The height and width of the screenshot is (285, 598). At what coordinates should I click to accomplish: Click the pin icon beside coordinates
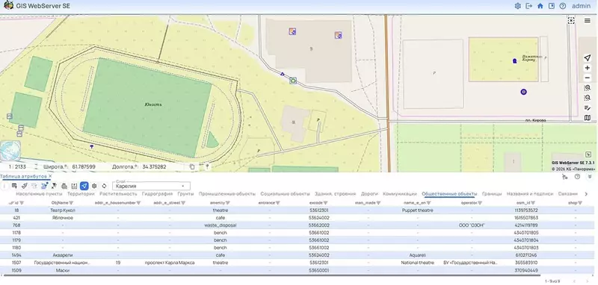[207, 166]
